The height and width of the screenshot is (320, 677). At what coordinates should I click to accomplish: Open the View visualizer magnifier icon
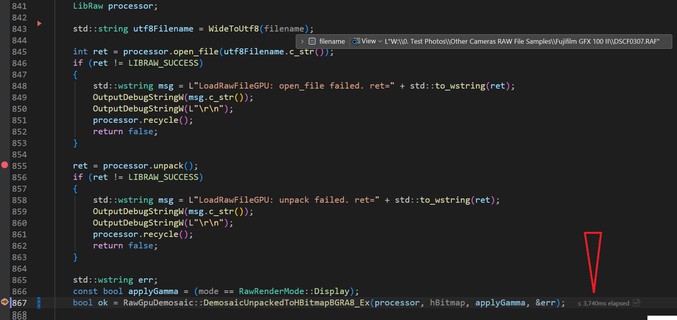[x=356, y=41]
